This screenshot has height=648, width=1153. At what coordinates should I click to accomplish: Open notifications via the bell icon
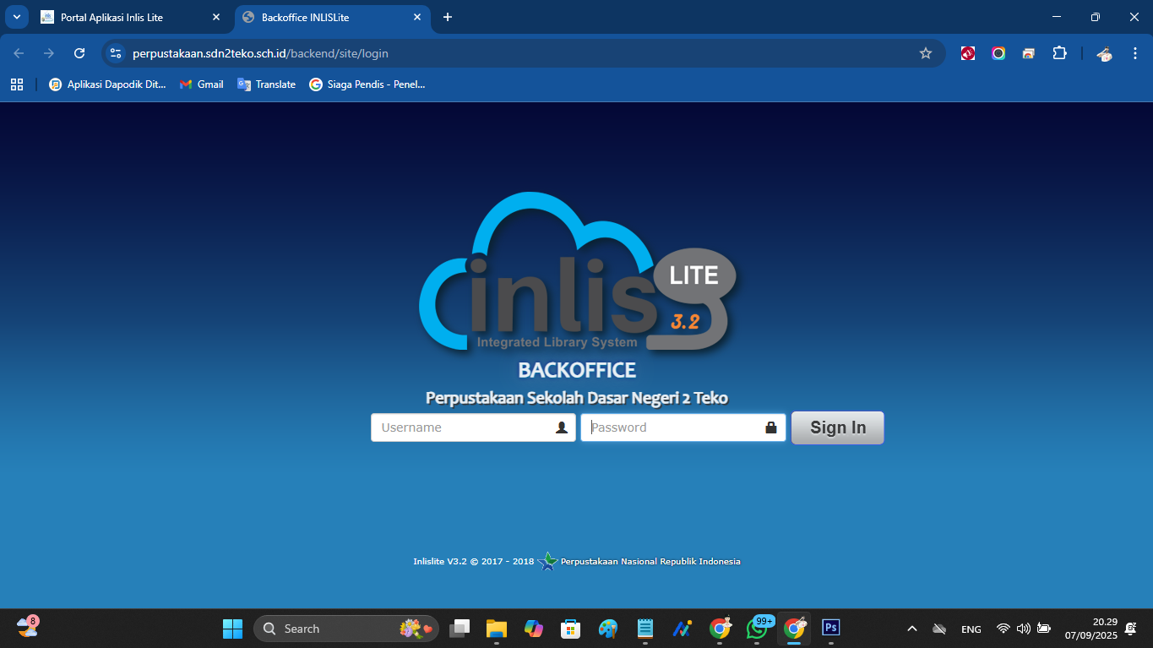[1130, 629]
